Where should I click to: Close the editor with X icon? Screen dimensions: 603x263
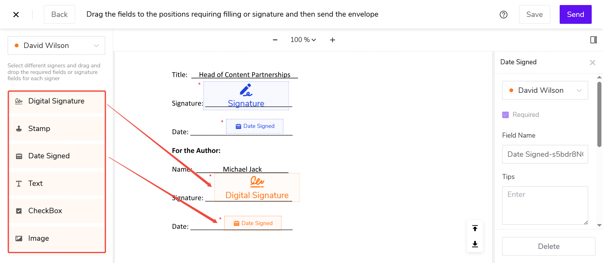16,14
